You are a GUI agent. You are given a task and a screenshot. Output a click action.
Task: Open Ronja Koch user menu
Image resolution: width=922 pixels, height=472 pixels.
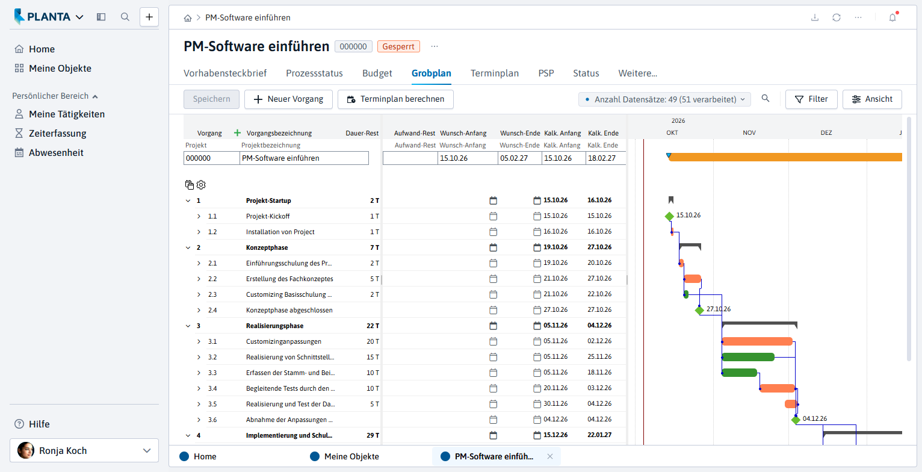(84, 450)
